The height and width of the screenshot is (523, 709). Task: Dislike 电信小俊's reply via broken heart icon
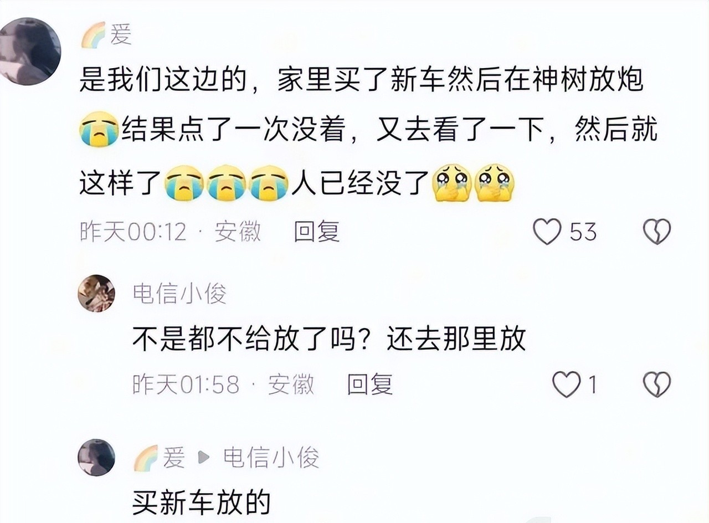point(657,384)
